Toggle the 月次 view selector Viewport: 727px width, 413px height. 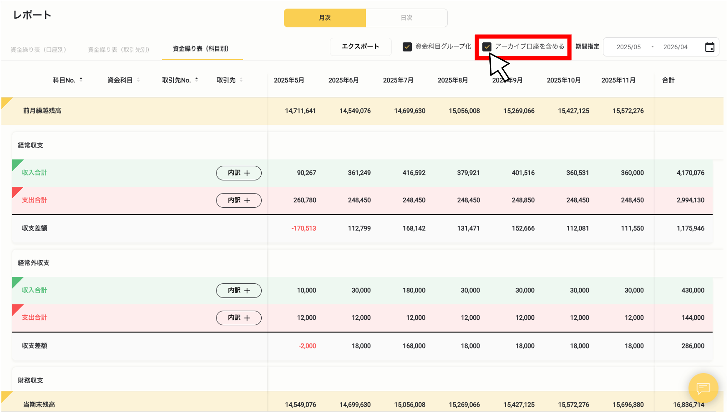(x=325, y=18)
